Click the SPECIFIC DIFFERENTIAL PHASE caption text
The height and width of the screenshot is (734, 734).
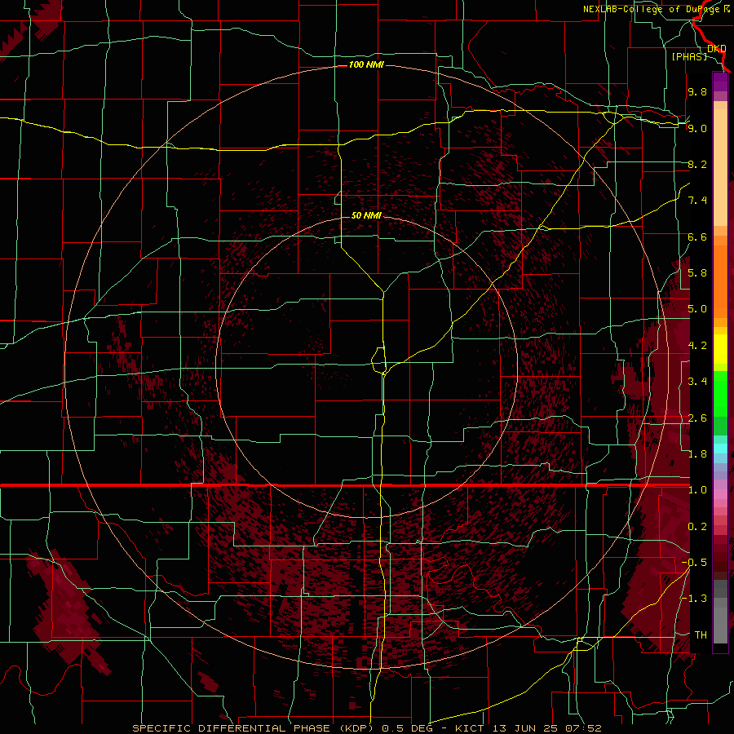pyautogui.click(x=232, y=728)
